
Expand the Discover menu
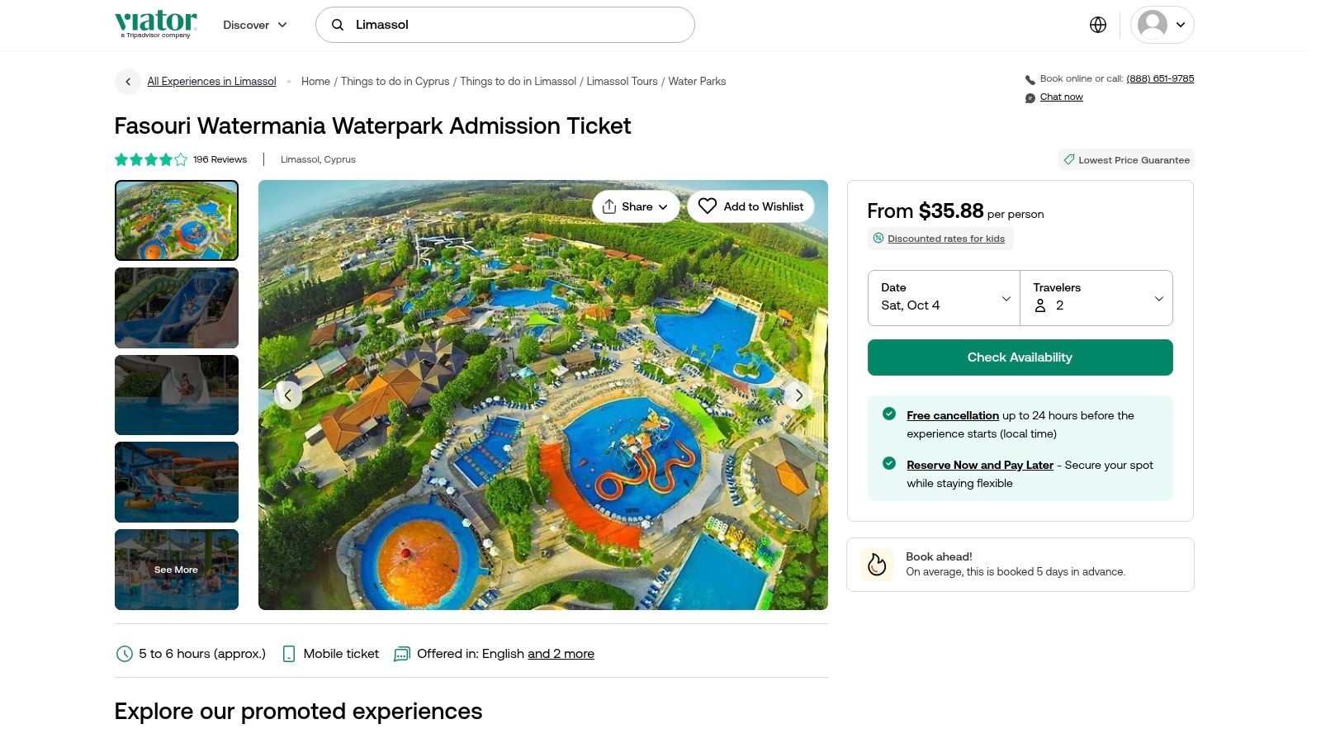255,25
